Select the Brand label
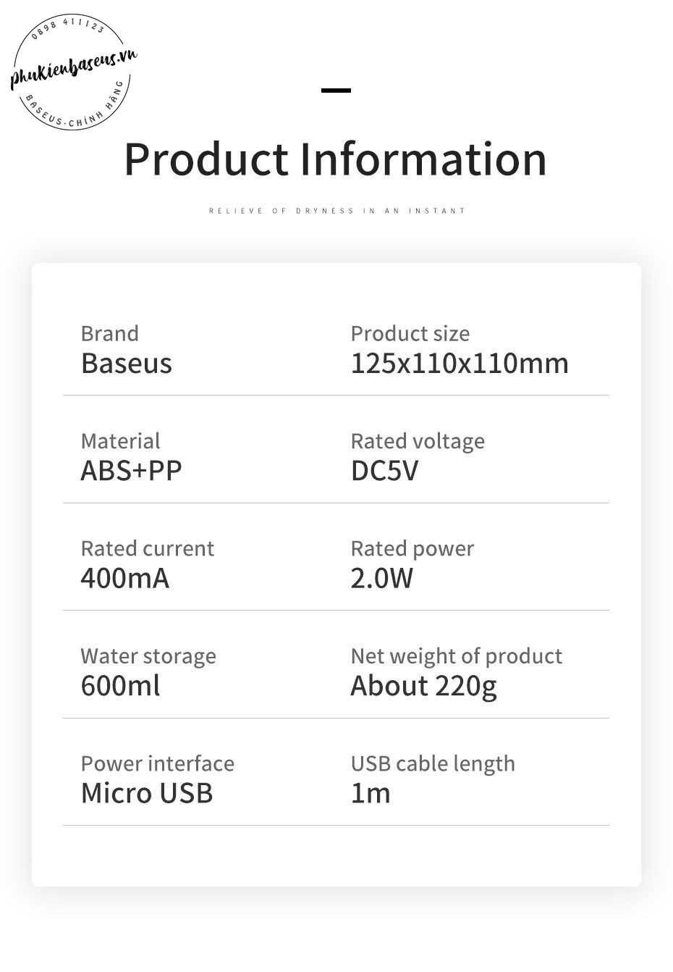Image resolution: width=673 pixels, height=972 pixels. click(109, 333)
